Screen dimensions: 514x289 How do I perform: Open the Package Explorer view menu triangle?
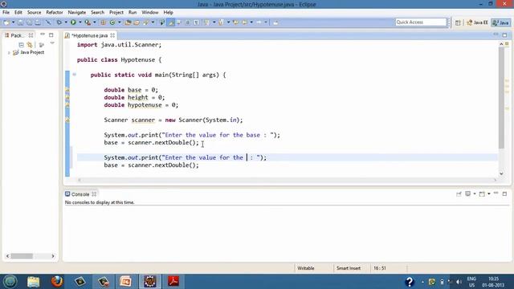52,43
